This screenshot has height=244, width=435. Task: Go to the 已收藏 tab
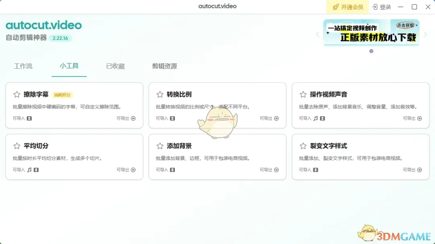(x=115, y=66)
